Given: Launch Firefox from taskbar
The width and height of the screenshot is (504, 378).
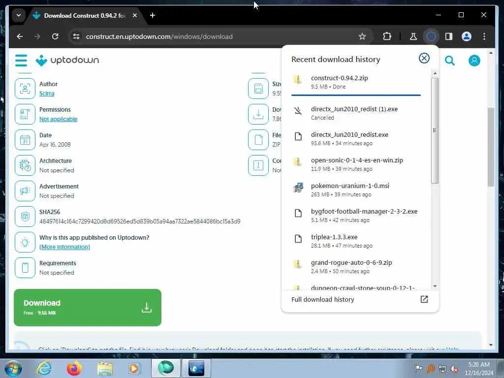Looking at the screenshot, I should [74, 368].
